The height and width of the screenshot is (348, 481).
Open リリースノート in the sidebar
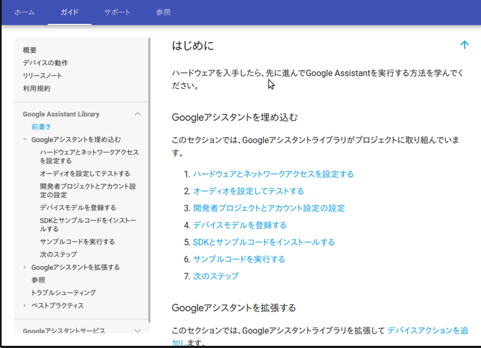coord(42,76)
